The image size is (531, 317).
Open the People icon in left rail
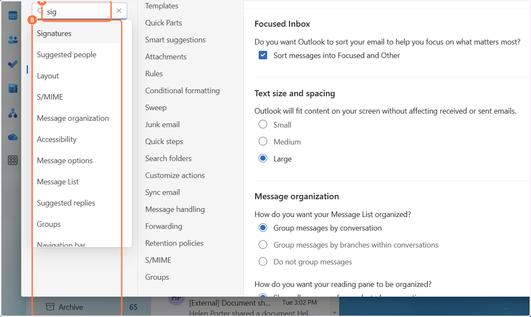point(13,40)
